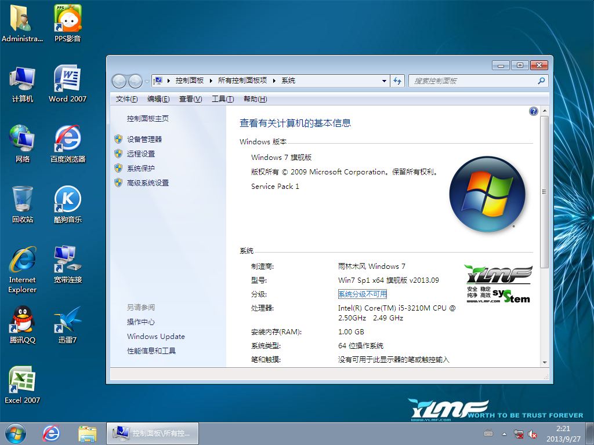The width and height of the screenshot is (594, 445).
Task: Launch Internet Explorer from the taskbar
Action: pyautogui.click(x=51, y=433)
